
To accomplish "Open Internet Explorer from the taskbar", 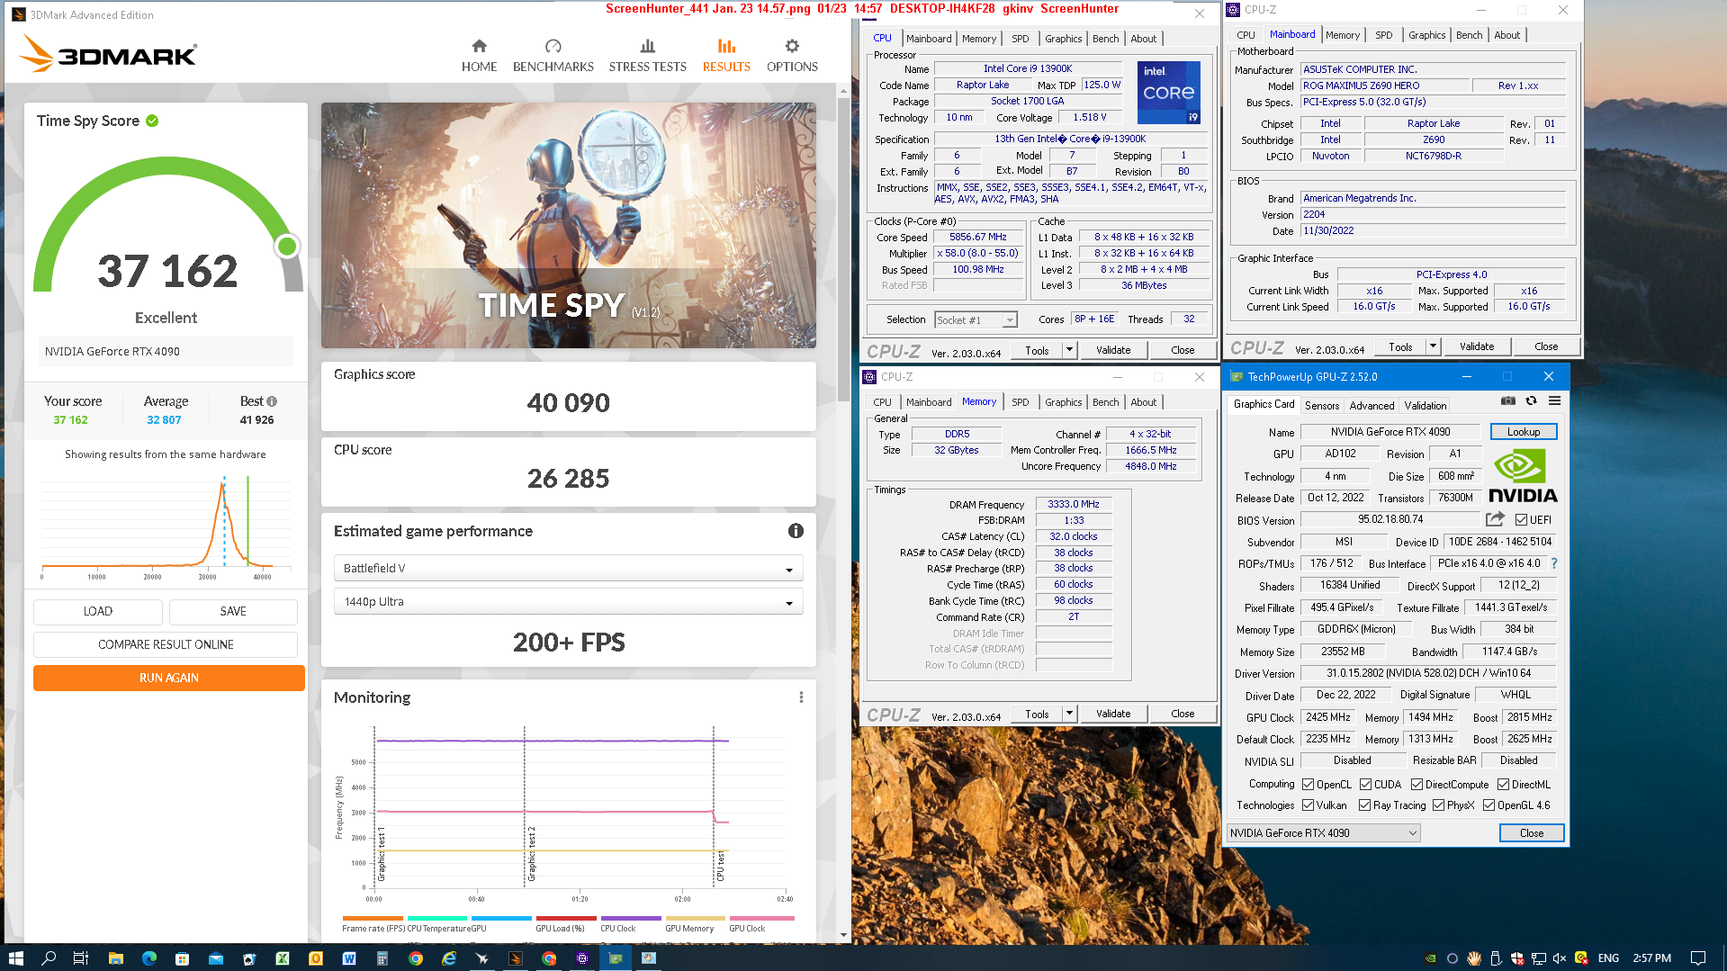I will click(x=449, y=958).
